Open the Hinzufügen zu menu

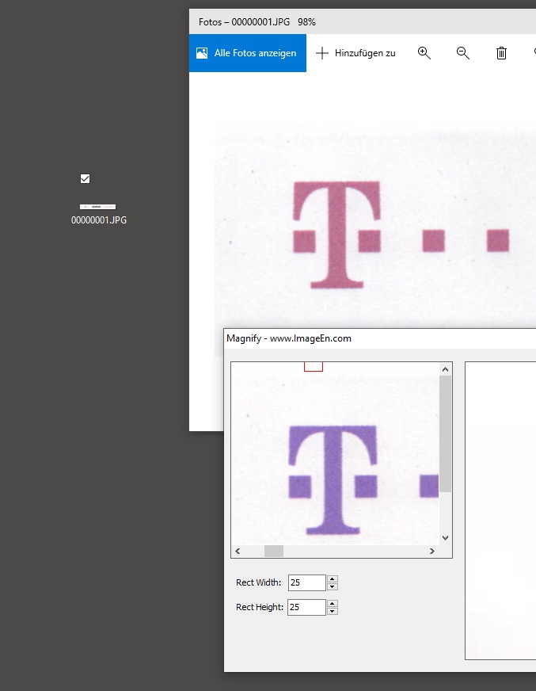tap(355, 53)
